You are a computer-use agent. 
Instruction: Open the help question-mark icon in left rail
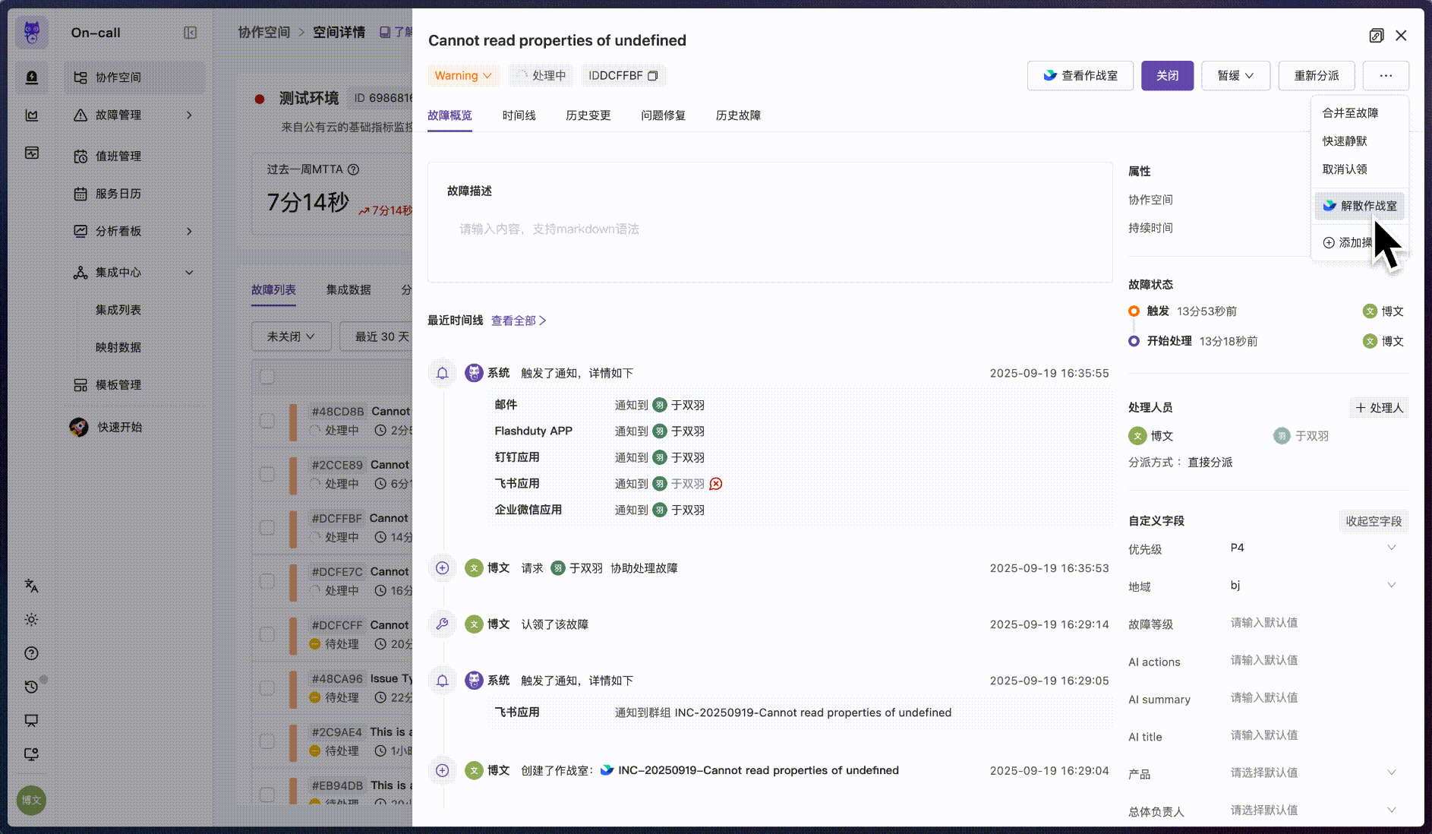(31, 653)
